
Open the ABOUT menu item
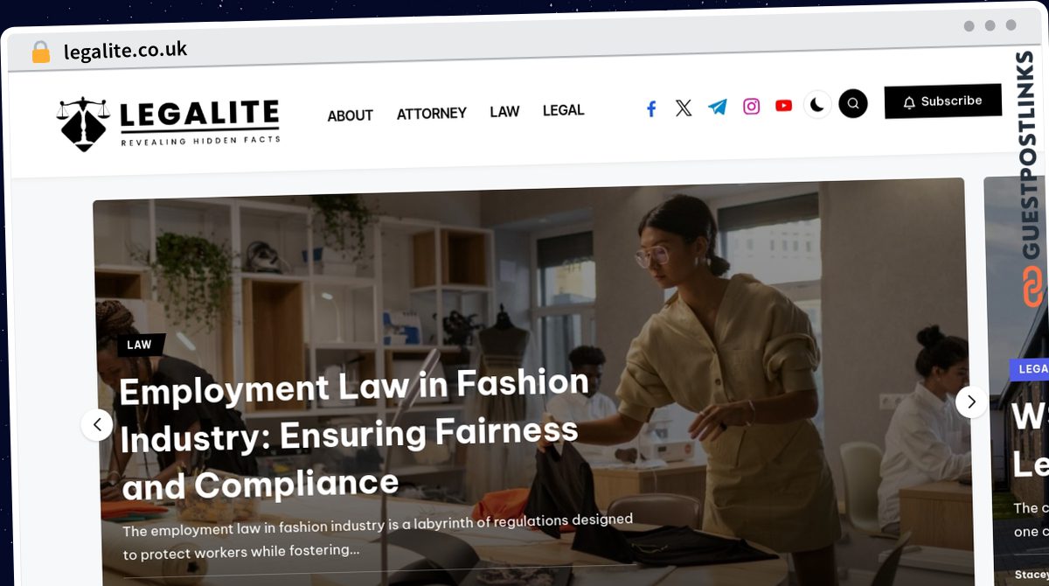pyautogui.click(x=350, y=115)
